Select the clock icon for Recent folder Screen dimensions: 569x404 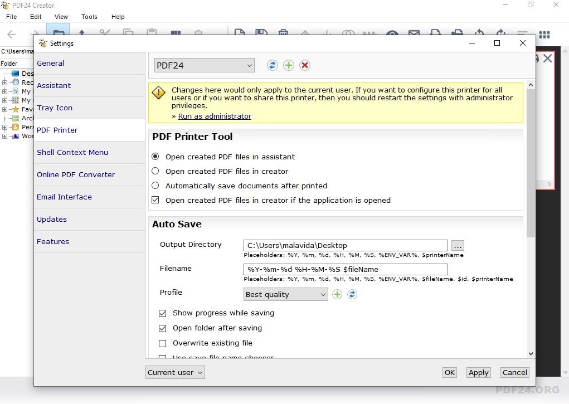click(x=16, y=82)
